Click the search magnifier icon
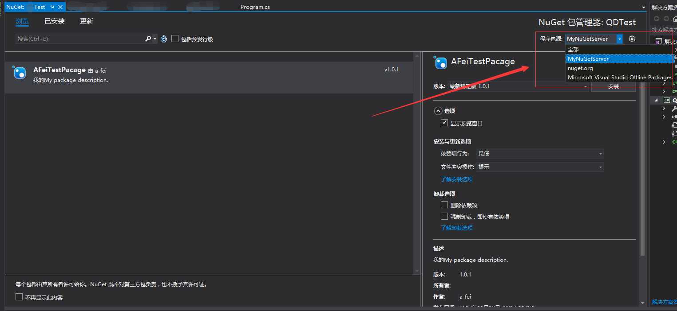 tap(148, 39)
